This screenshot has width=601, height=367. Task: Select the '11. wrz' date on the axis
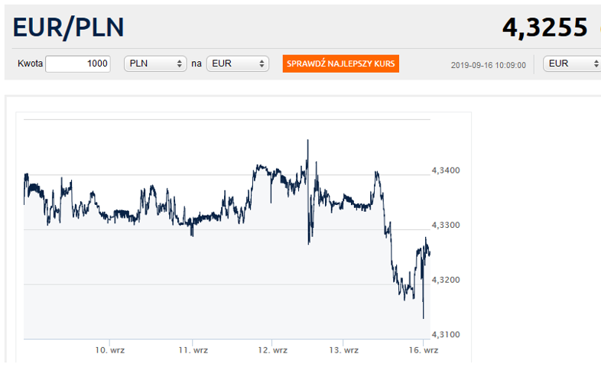click(x=193, y=350)
